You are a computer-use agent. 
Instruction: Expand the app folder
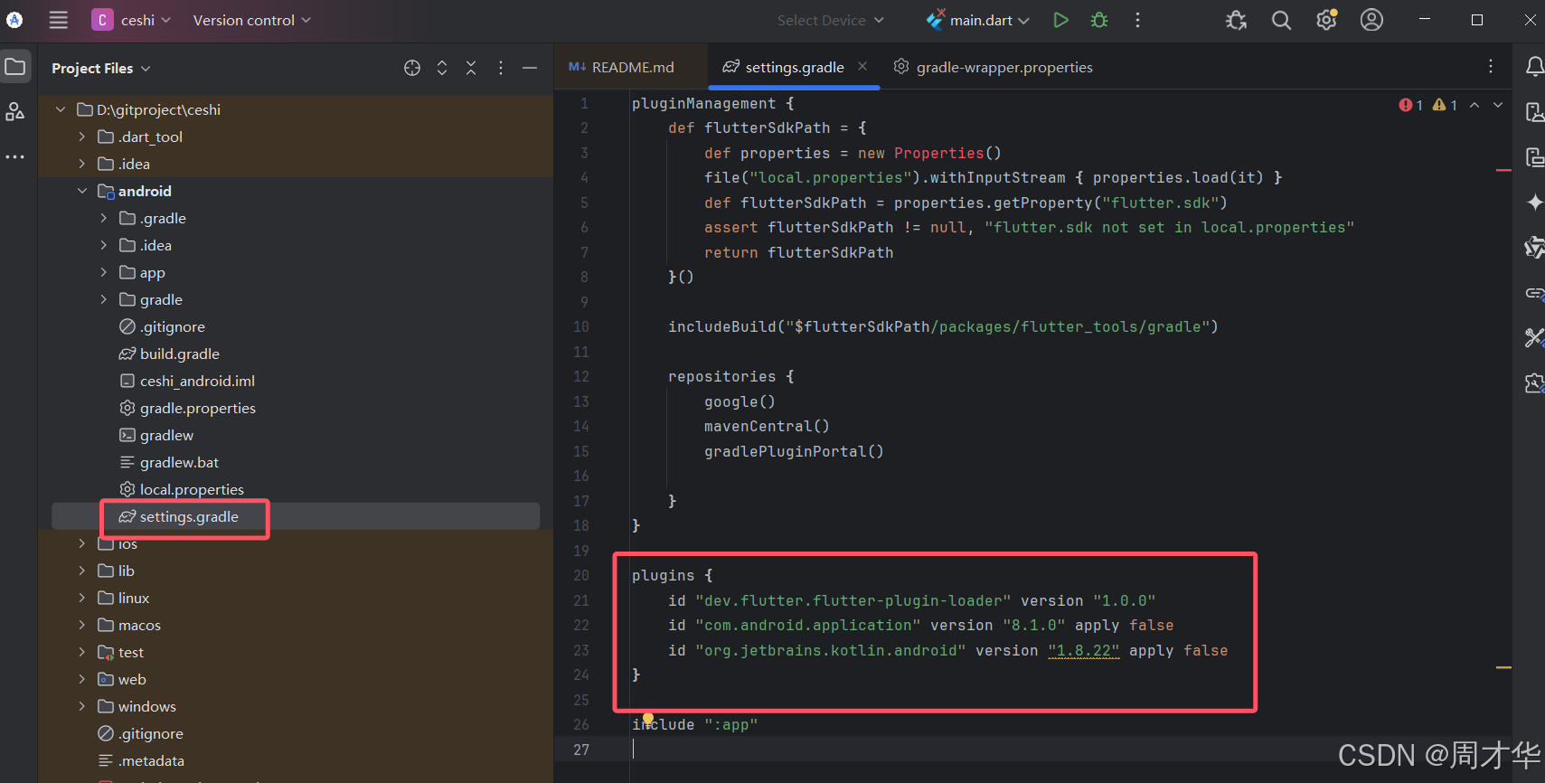[104, 272]
